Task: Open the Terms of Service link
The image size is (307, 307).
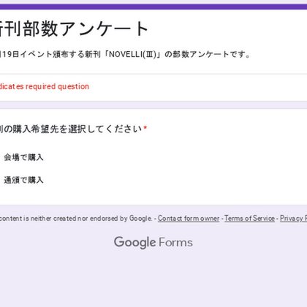Action: point(249,219)
